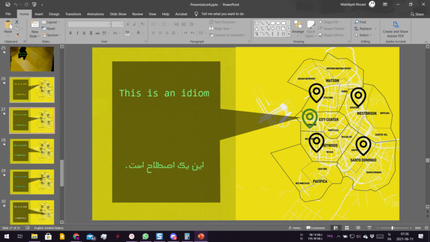Viewport: 430px width, 242px height.
Task: Open the Slide Show tab
Action: click(x=118, y=14)
